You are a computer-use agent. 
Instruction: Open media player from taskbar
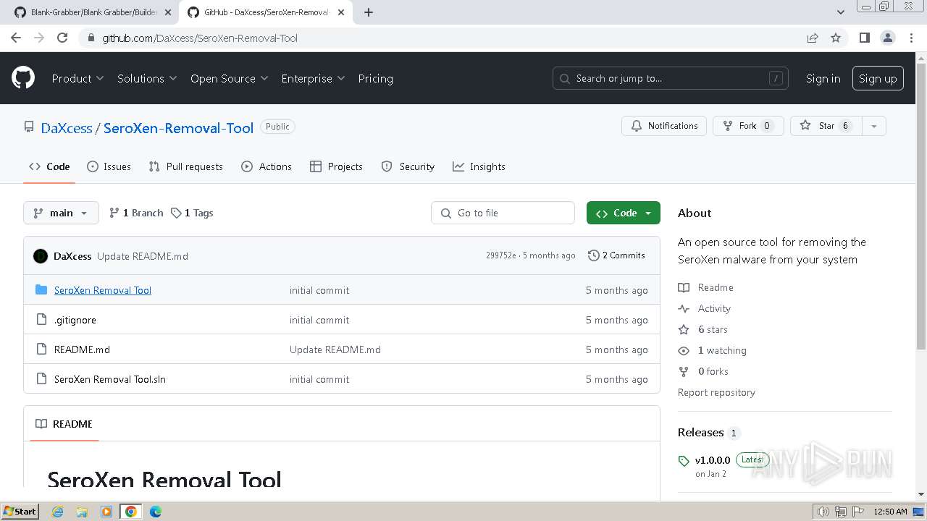click(106, 512)
